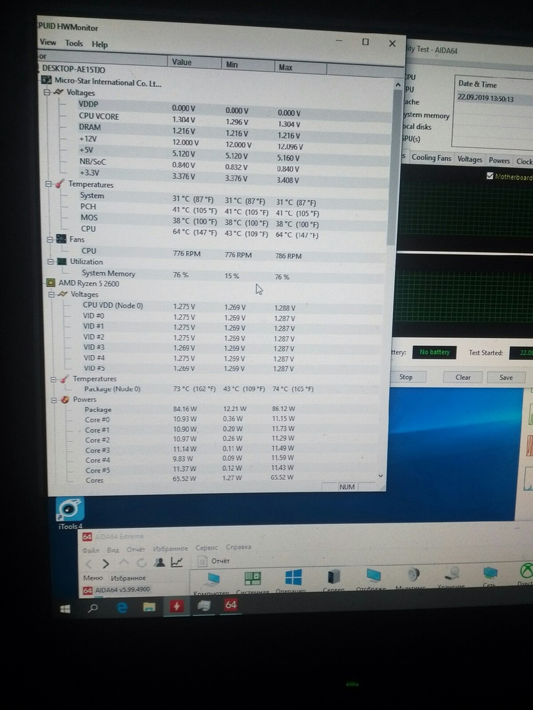533x710 pixels.
Task: Switch to red lightning-bolt taskbar app
Action: 176,606
